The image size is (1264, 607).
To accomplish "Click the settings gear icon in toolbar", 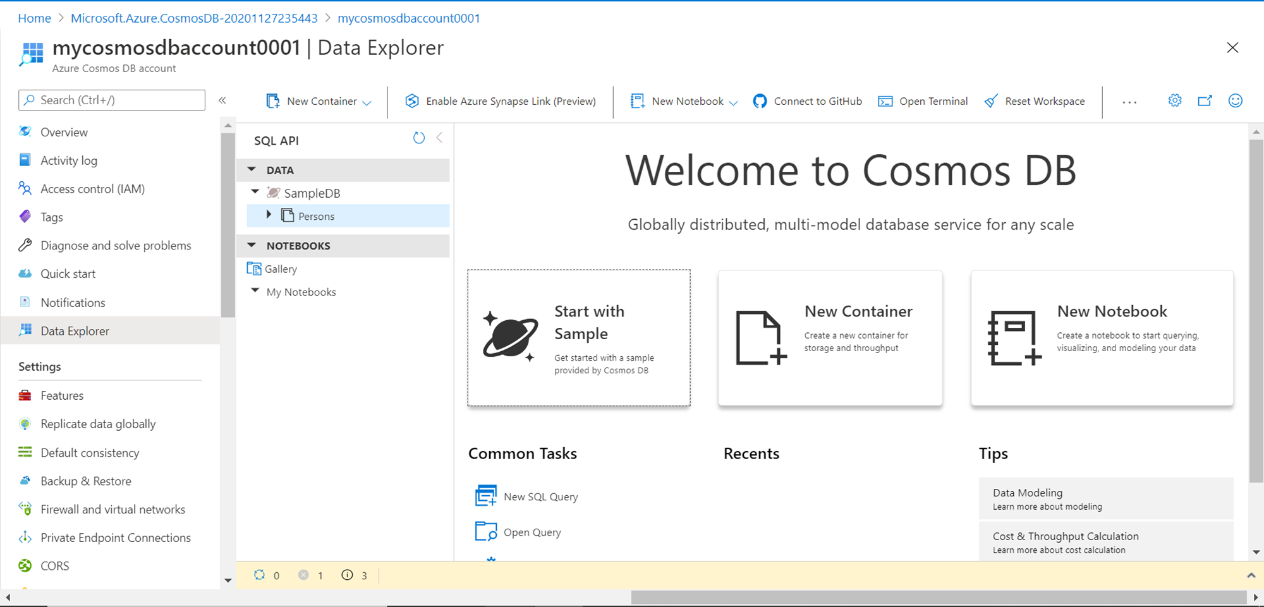I will [1174, 100].
